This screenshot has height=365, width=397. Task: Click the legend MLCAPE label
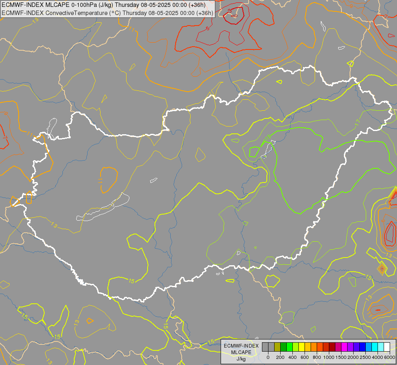[241, 352]
